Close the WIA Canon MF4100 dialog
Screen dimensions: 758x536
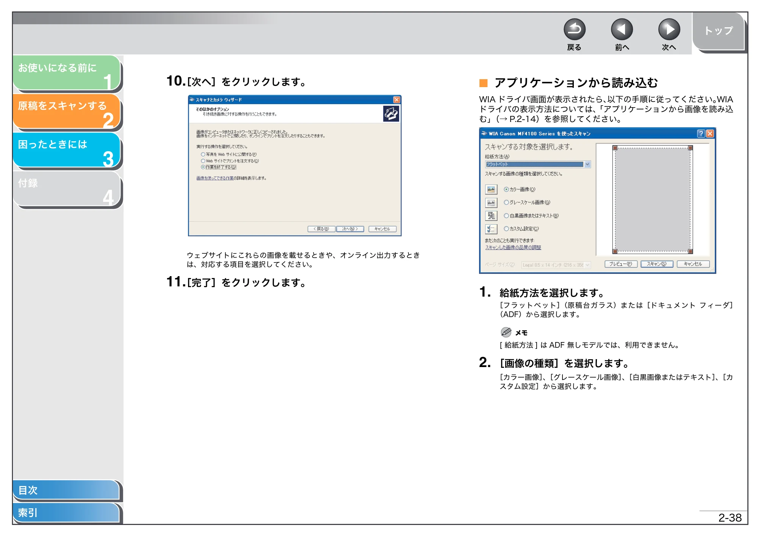[710, 133]
